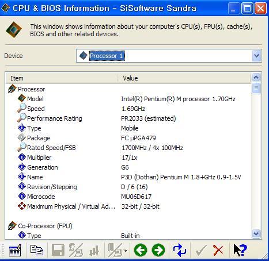Screen dimensions: 269x261
Task: Refresh information with blue arrows icon
Action: 180,250
